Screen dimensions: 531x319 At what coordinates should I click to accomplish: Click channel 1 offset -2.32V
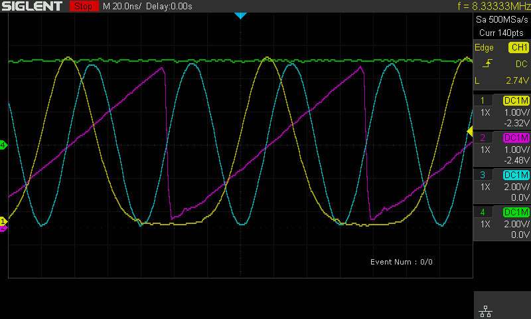click(x=516, y=123)
